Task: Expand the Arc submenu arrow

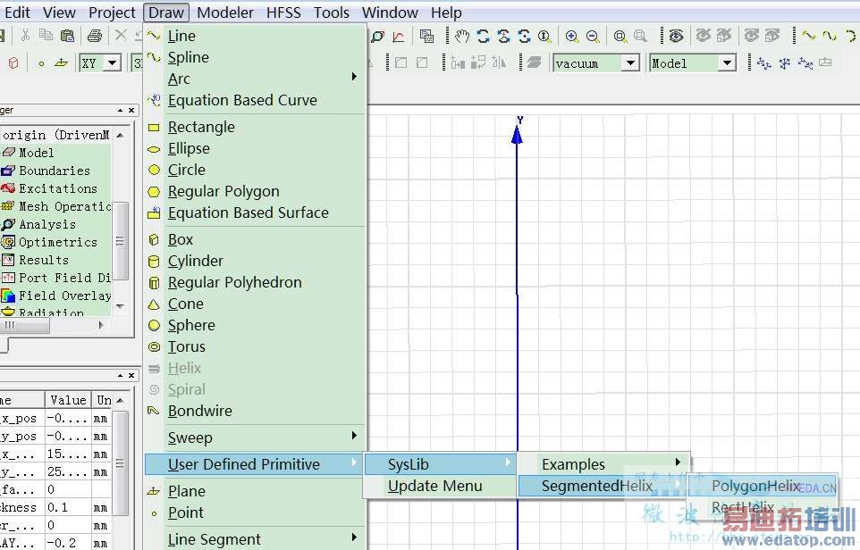Action: click(x=354, y=77)
